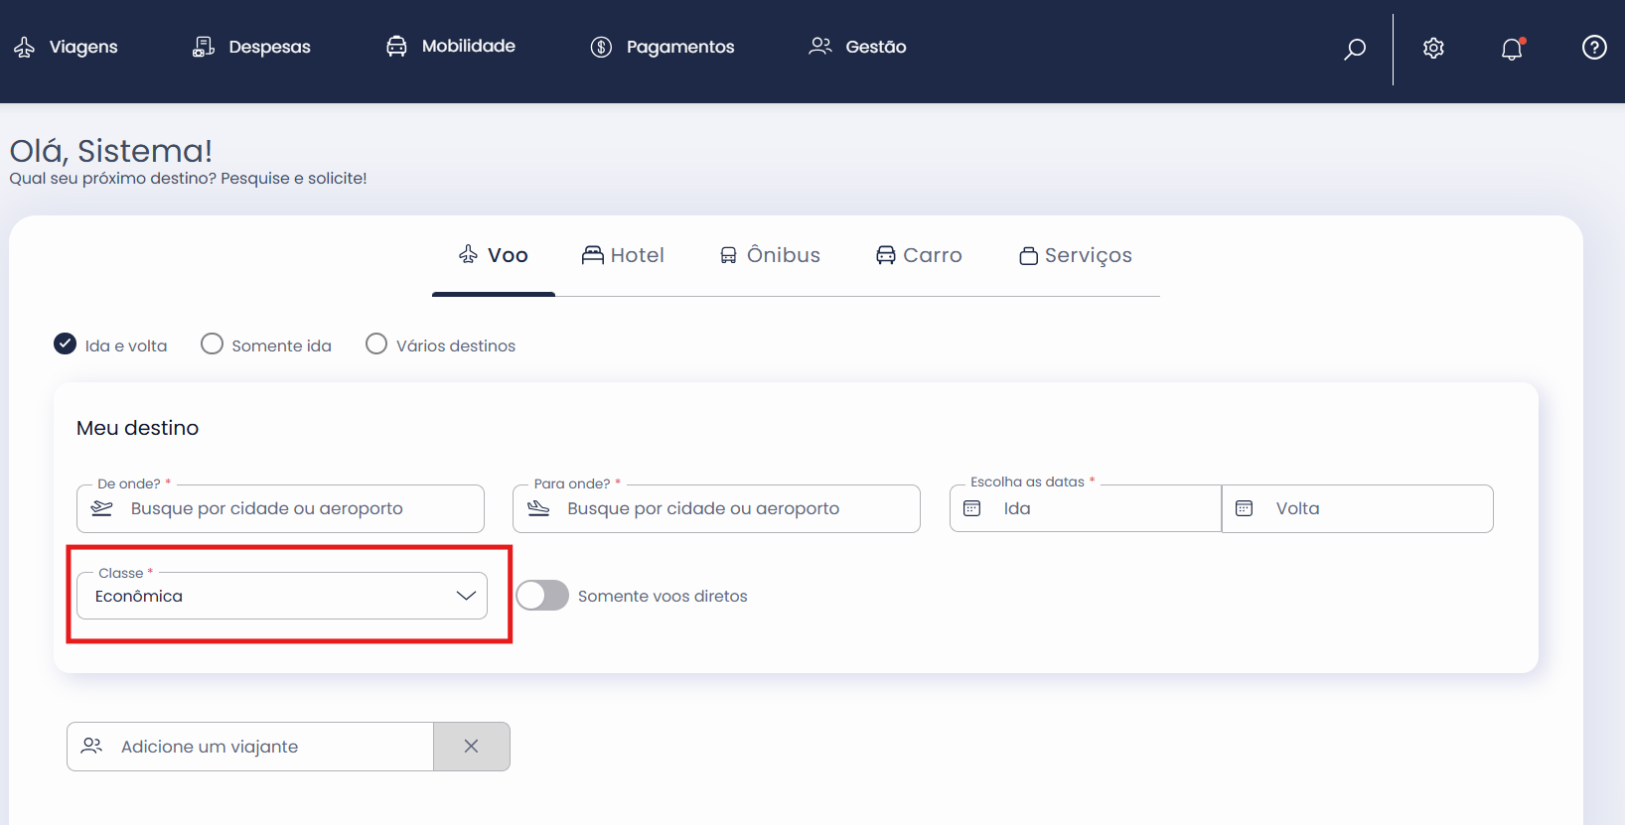This screenshot has height=825, width=1625.
Task: Click the calendar icon beside Ida
Action: 972,508
